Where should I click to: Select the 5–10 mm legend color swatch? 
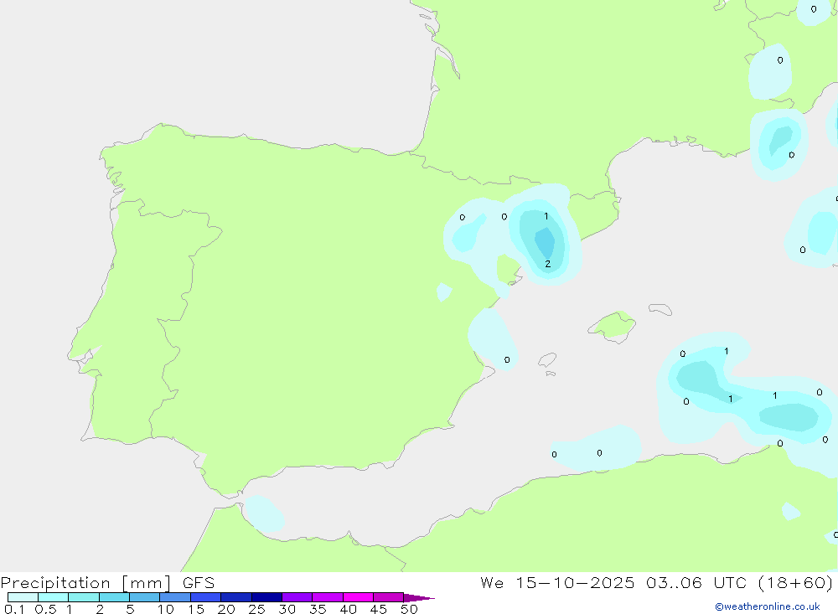(x=144, y=597)
